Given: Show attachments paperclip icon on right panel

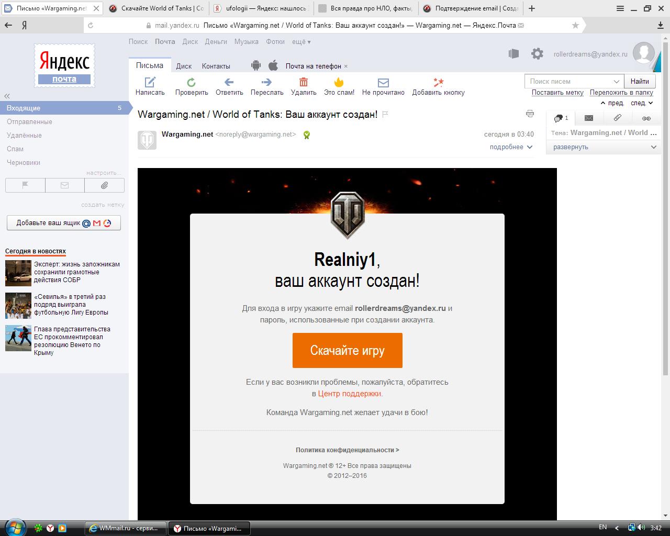Looking at the screenshot, I should pyautogui.click(x=618, y=118).
